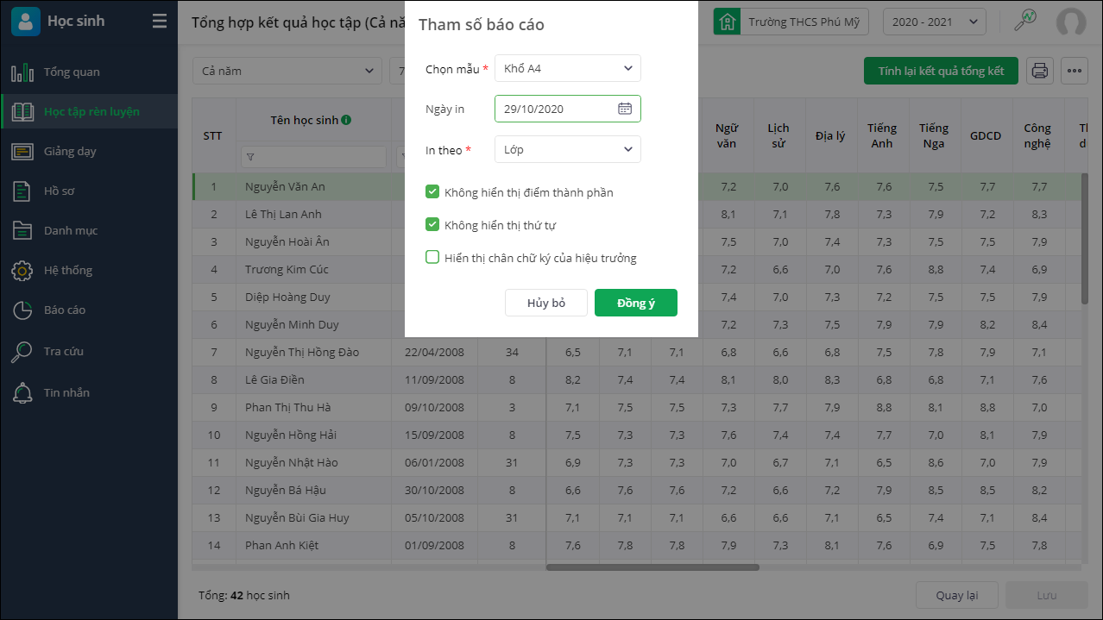Open the 2020 - 2021 school year dropdown
1103x620 pixels.
[934, 22]
